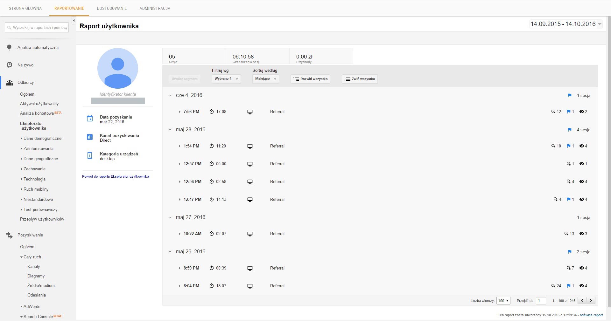Open the date range picker 14.09.2015 - 14.10.2016
The image size is (611, 321).
pyautogui.click(x=566, y=24)
